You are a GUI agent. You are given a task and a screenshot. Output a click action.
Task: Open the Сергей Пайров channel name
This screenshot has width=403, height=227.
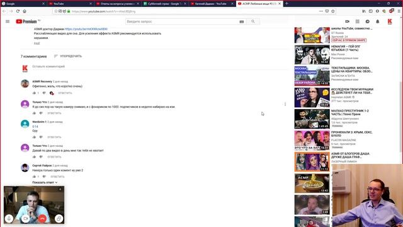click(42, 165)
